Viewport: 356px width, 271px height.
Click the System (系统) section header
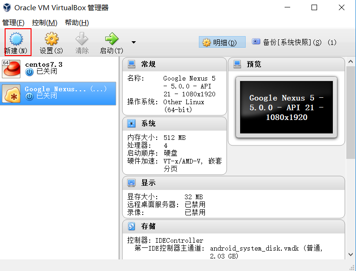[x=174, y=124]
